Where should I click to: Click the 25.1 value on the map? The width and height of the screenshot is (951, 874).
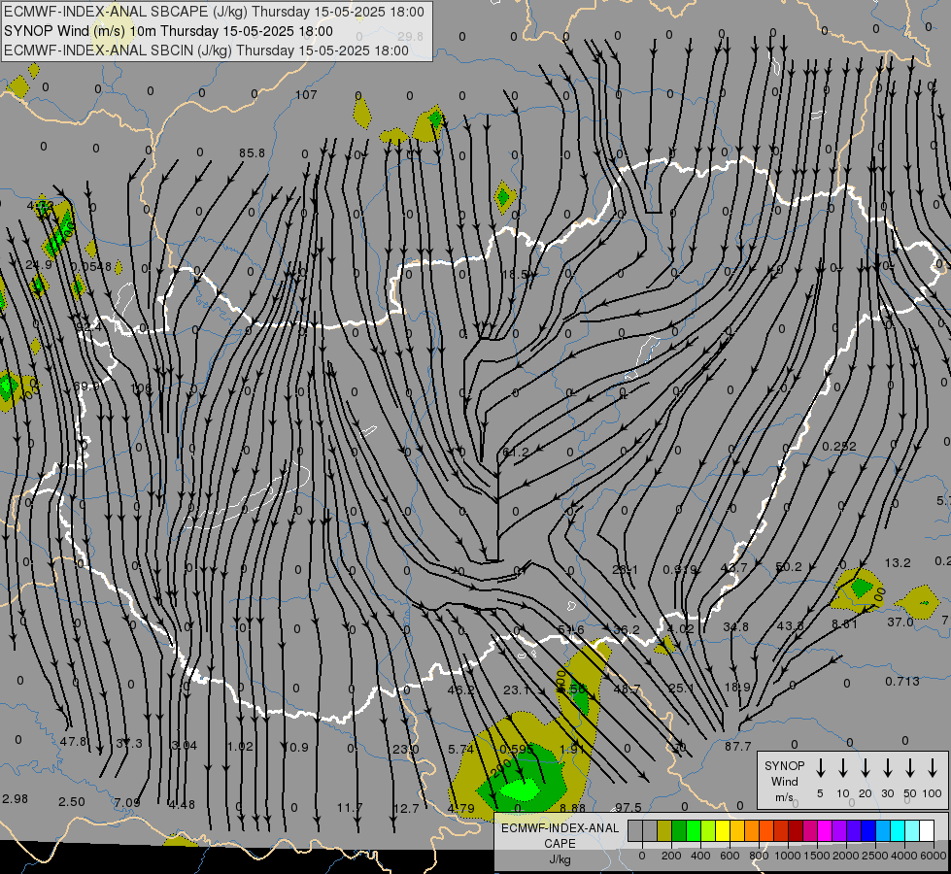pyautogui.click(x=682, y=688)
